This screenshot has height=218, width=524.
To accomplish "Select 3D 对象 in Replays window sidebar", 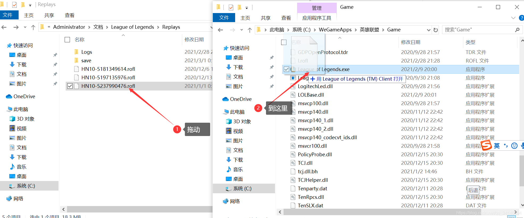I will point(26,119).
